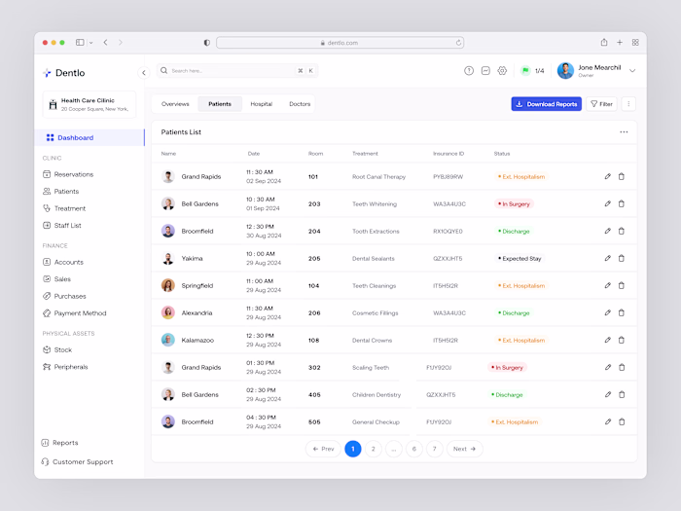The height and width of the screenshot is (511, 681).
Task: Open the vertical more options button
Action: tap(628, 104)
